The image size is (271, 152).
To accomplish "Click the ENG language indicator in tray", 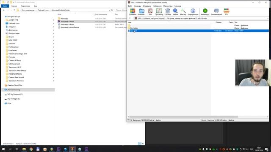I will tap(252, 149).
